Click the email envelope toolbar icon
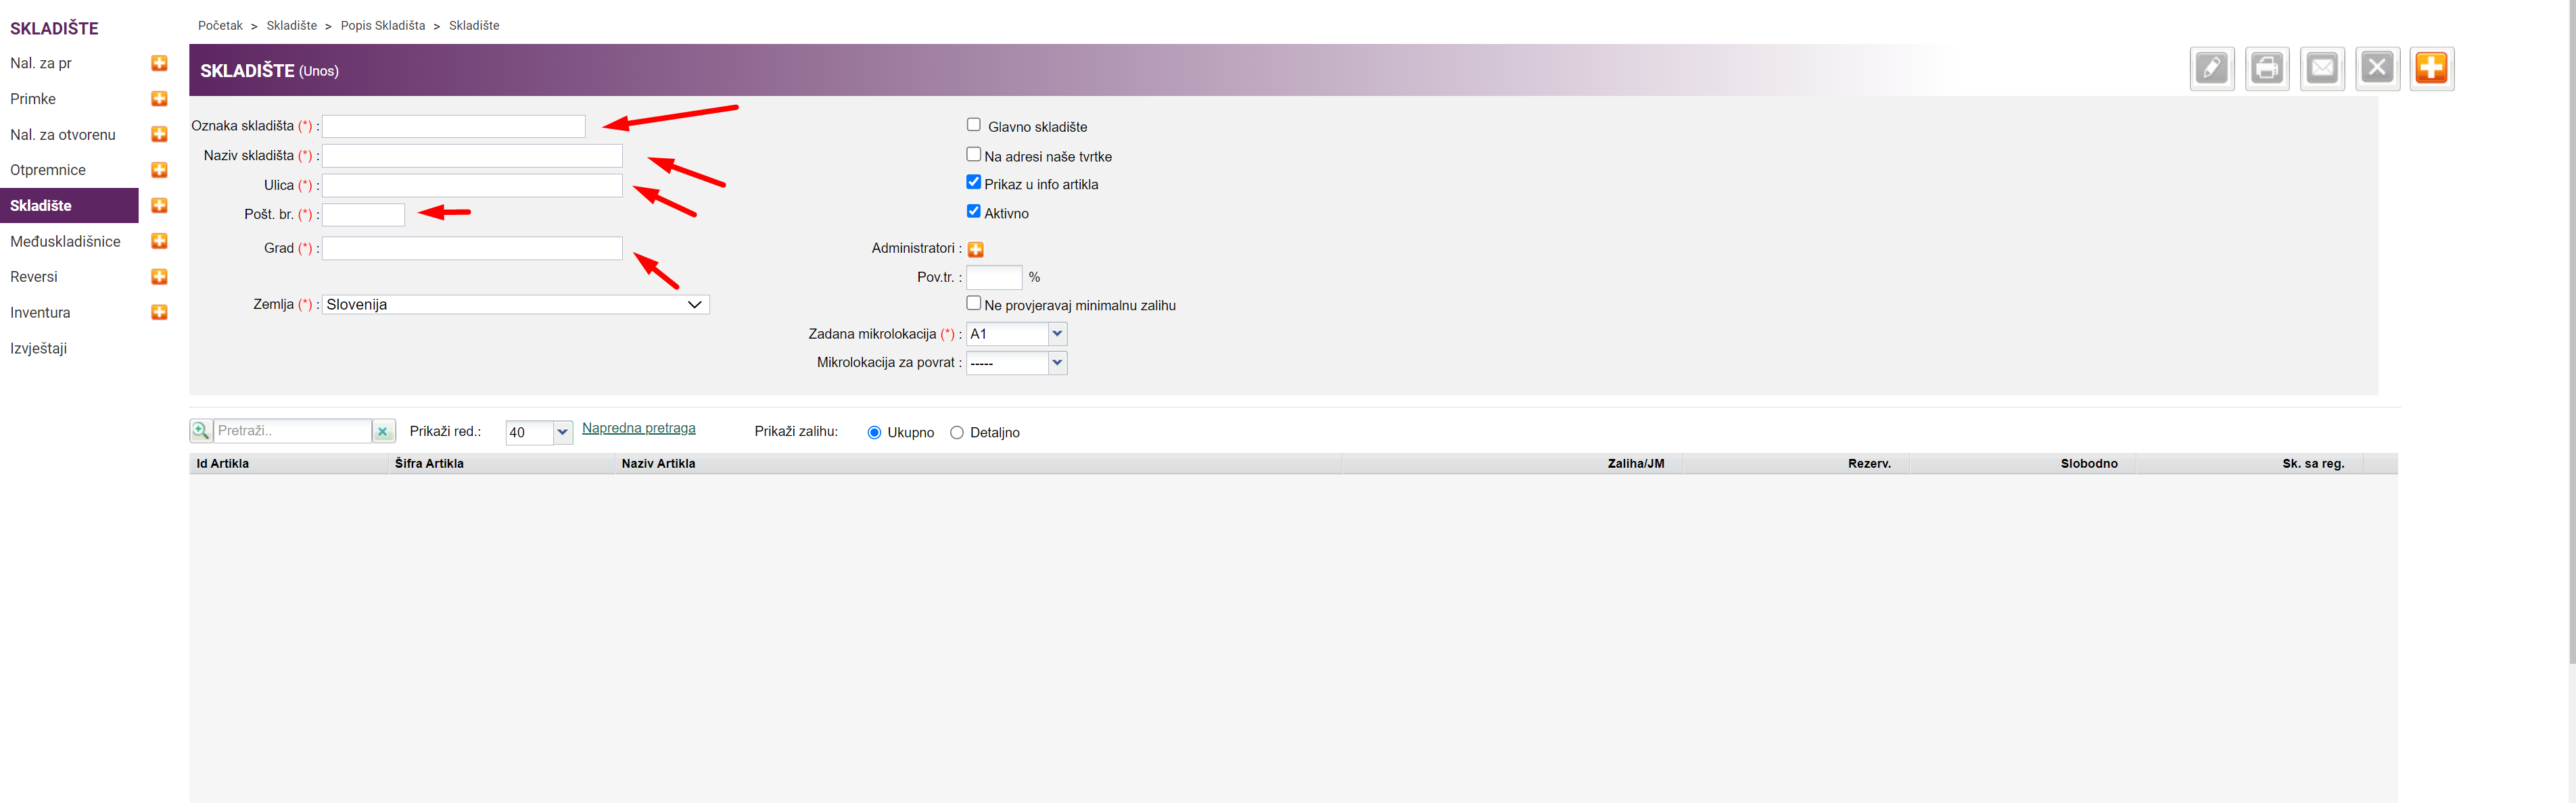Image resolution: width=2576 pixels, height=803 pixels. tap(2321, 69)
